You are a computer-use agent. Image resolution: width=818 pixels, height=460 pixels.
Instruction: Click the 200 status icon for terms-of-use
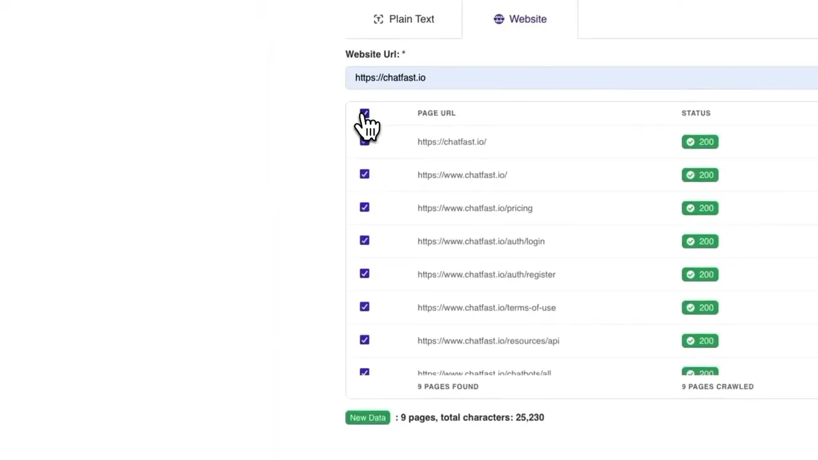pos(690,307)
